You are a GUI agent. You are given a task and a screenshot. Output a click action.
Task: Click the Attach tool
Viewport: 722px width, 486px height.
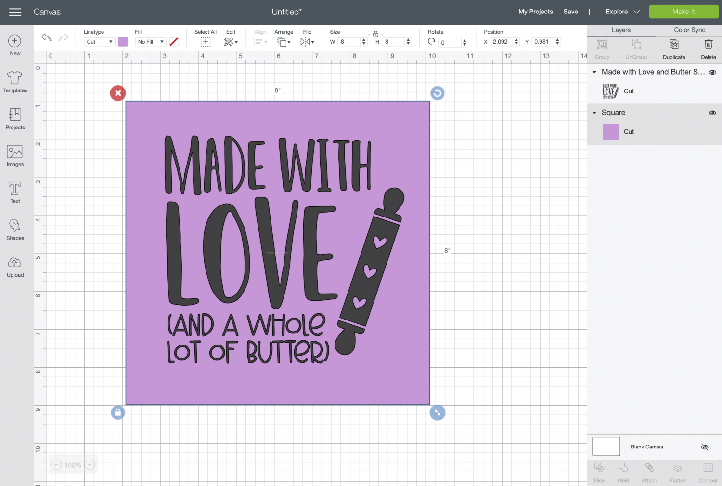[x=649, y=468]
